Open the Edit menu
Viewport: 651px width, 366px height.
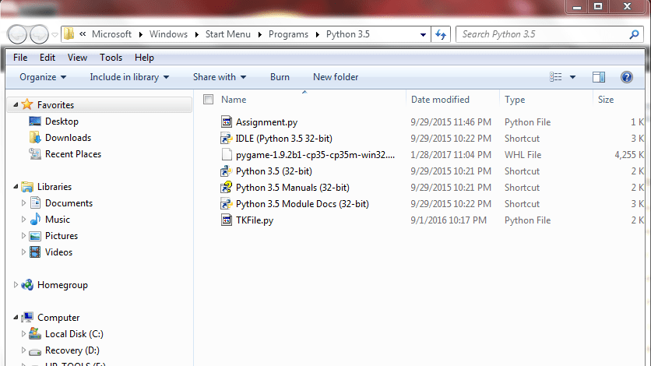coord(48,58)
